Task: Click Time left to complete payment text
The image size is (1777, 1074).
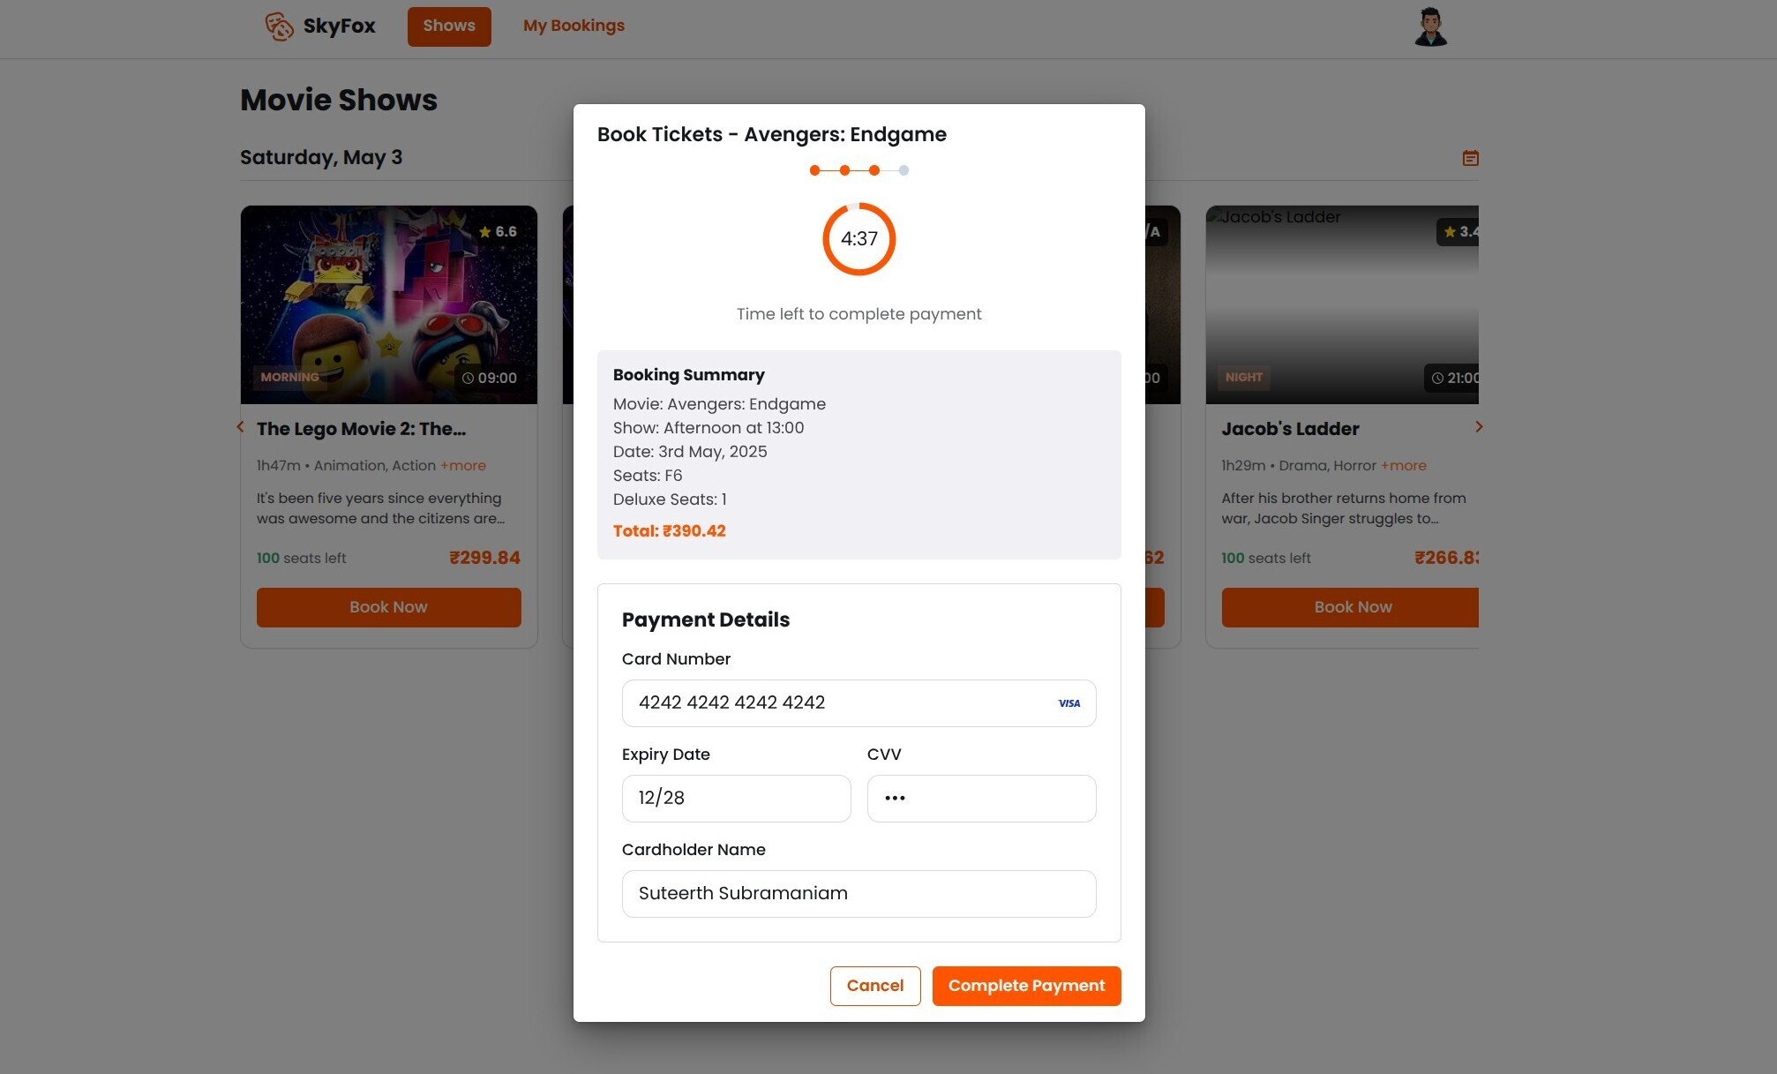Action: [859, 314]
